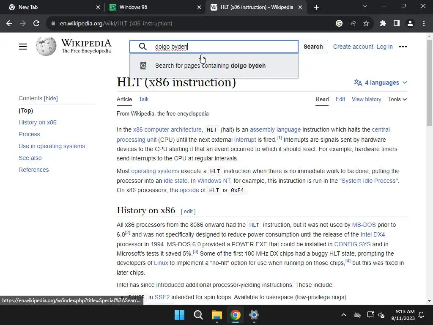Screen dimensions: 433x325
Task: Open the notifications bell
Action: [x=422, y=315]
